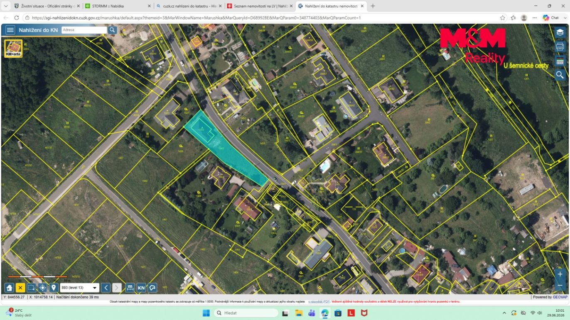Activate the KN info query tool
The height and width of the screenshot is (320, 570).
point(141,288)
